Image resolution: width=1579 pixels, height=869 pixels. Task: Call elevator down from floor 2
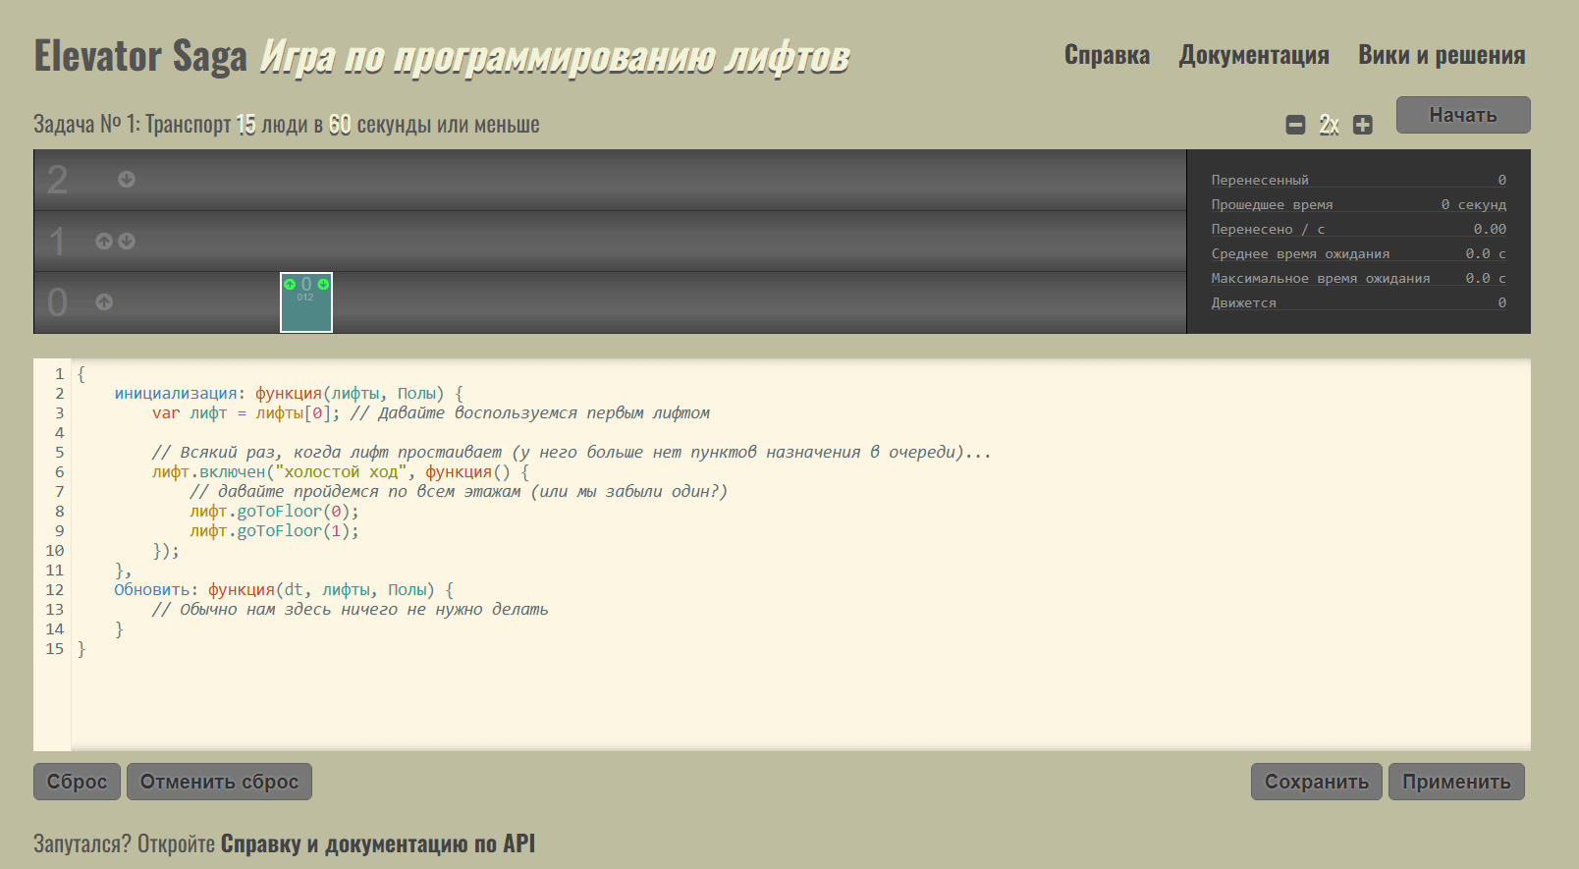pos(127,180)
